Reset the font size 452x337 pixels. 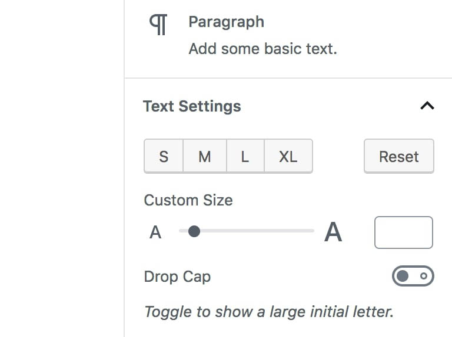pos(399,156)
